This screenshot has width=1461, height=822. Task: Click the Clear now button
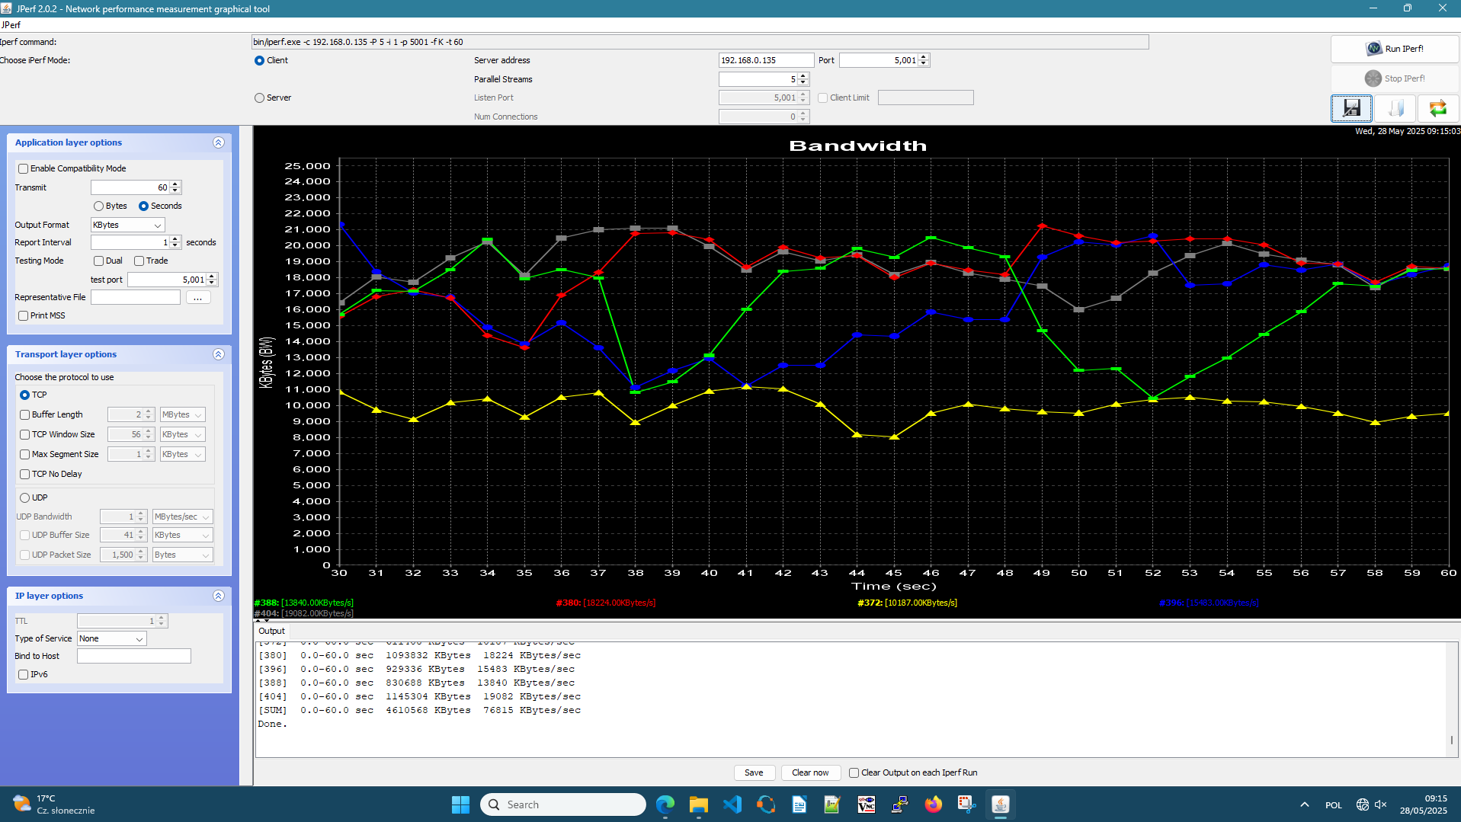pos(810,772)
